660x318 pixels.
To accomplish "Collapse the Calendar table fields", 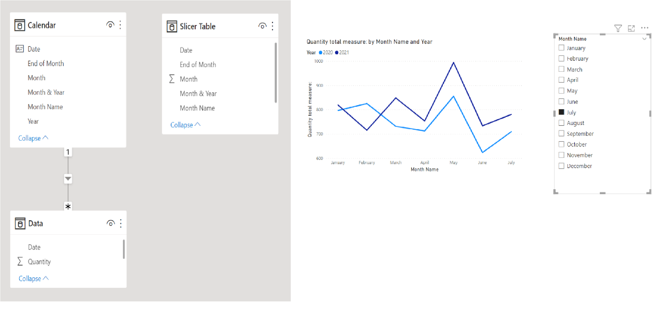I will coord(33,138).
